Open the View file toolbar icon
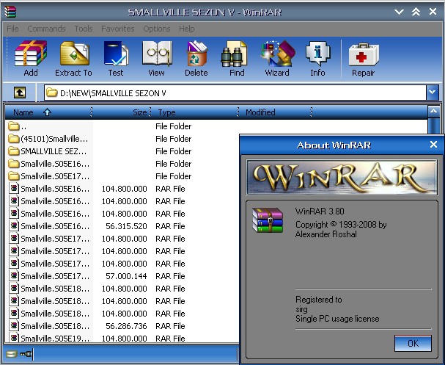The width and height of the screenshot is (445, 365). (x=157, y=58)
